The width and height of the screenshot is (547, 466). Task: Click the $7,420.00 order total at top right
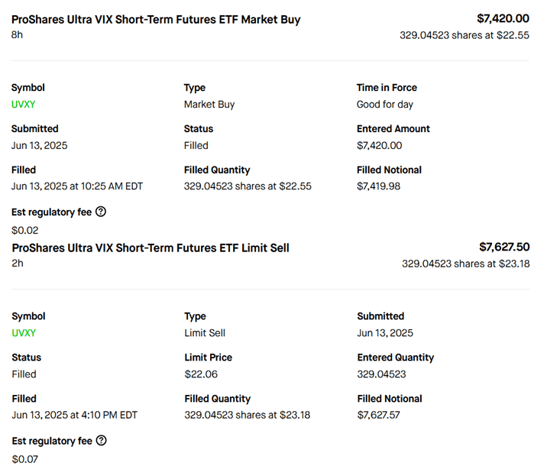[x=503, y=18]
